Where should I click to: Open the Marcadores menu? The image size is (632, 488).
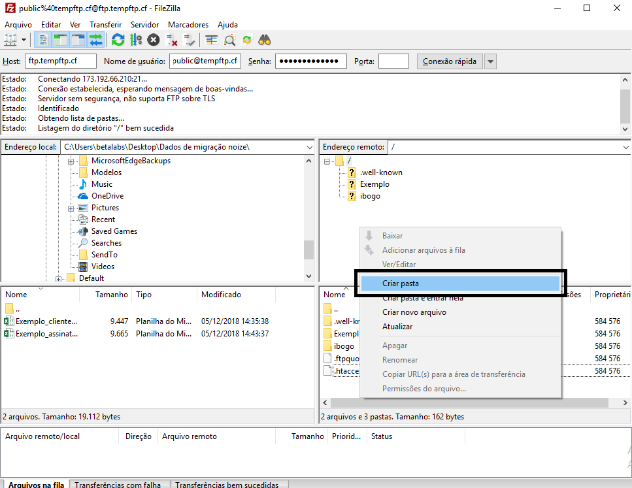pos(188,24)
